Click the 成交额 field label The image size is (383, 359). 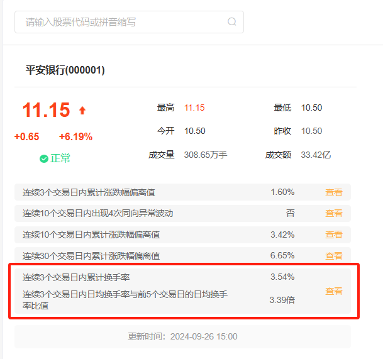(279, 155)
